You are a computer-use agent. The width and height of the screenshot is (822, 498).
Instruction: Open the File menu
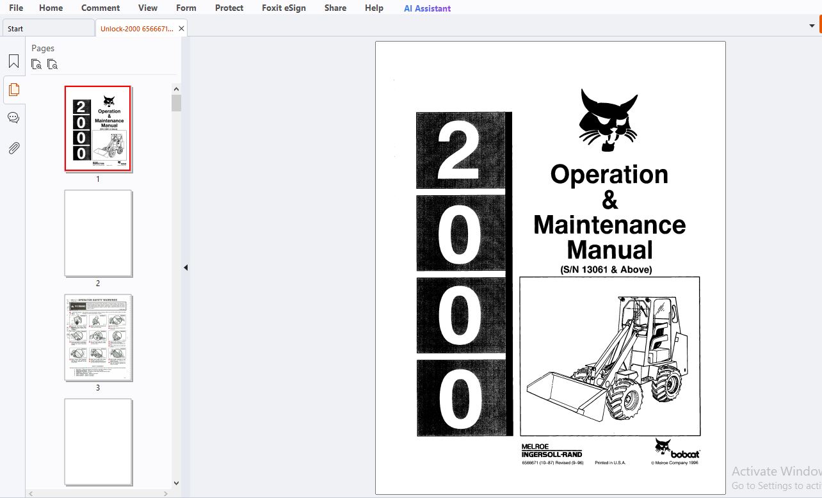point(16,8)
